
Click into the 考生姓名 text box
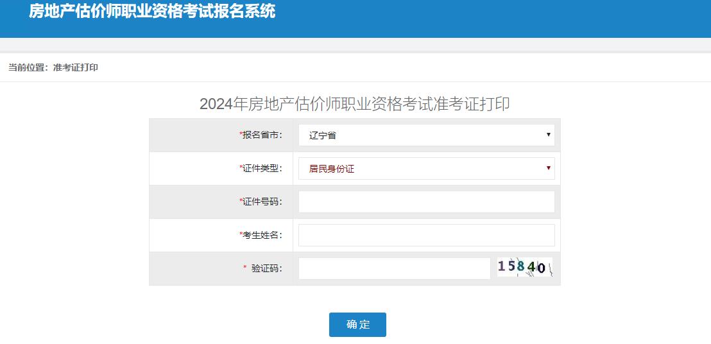426,235
